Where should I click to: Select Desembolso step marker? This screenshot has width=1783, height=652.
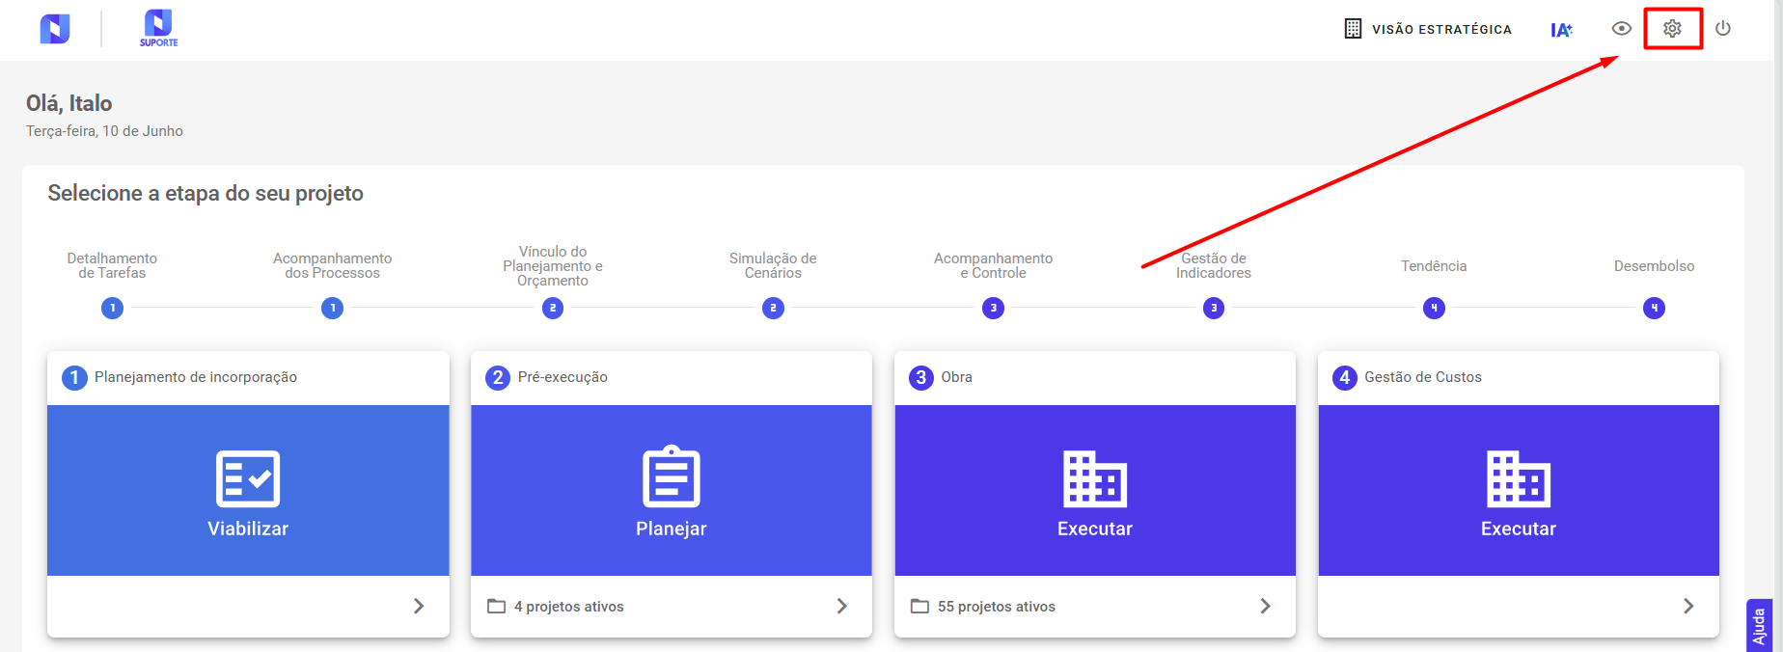point(1654,308)
